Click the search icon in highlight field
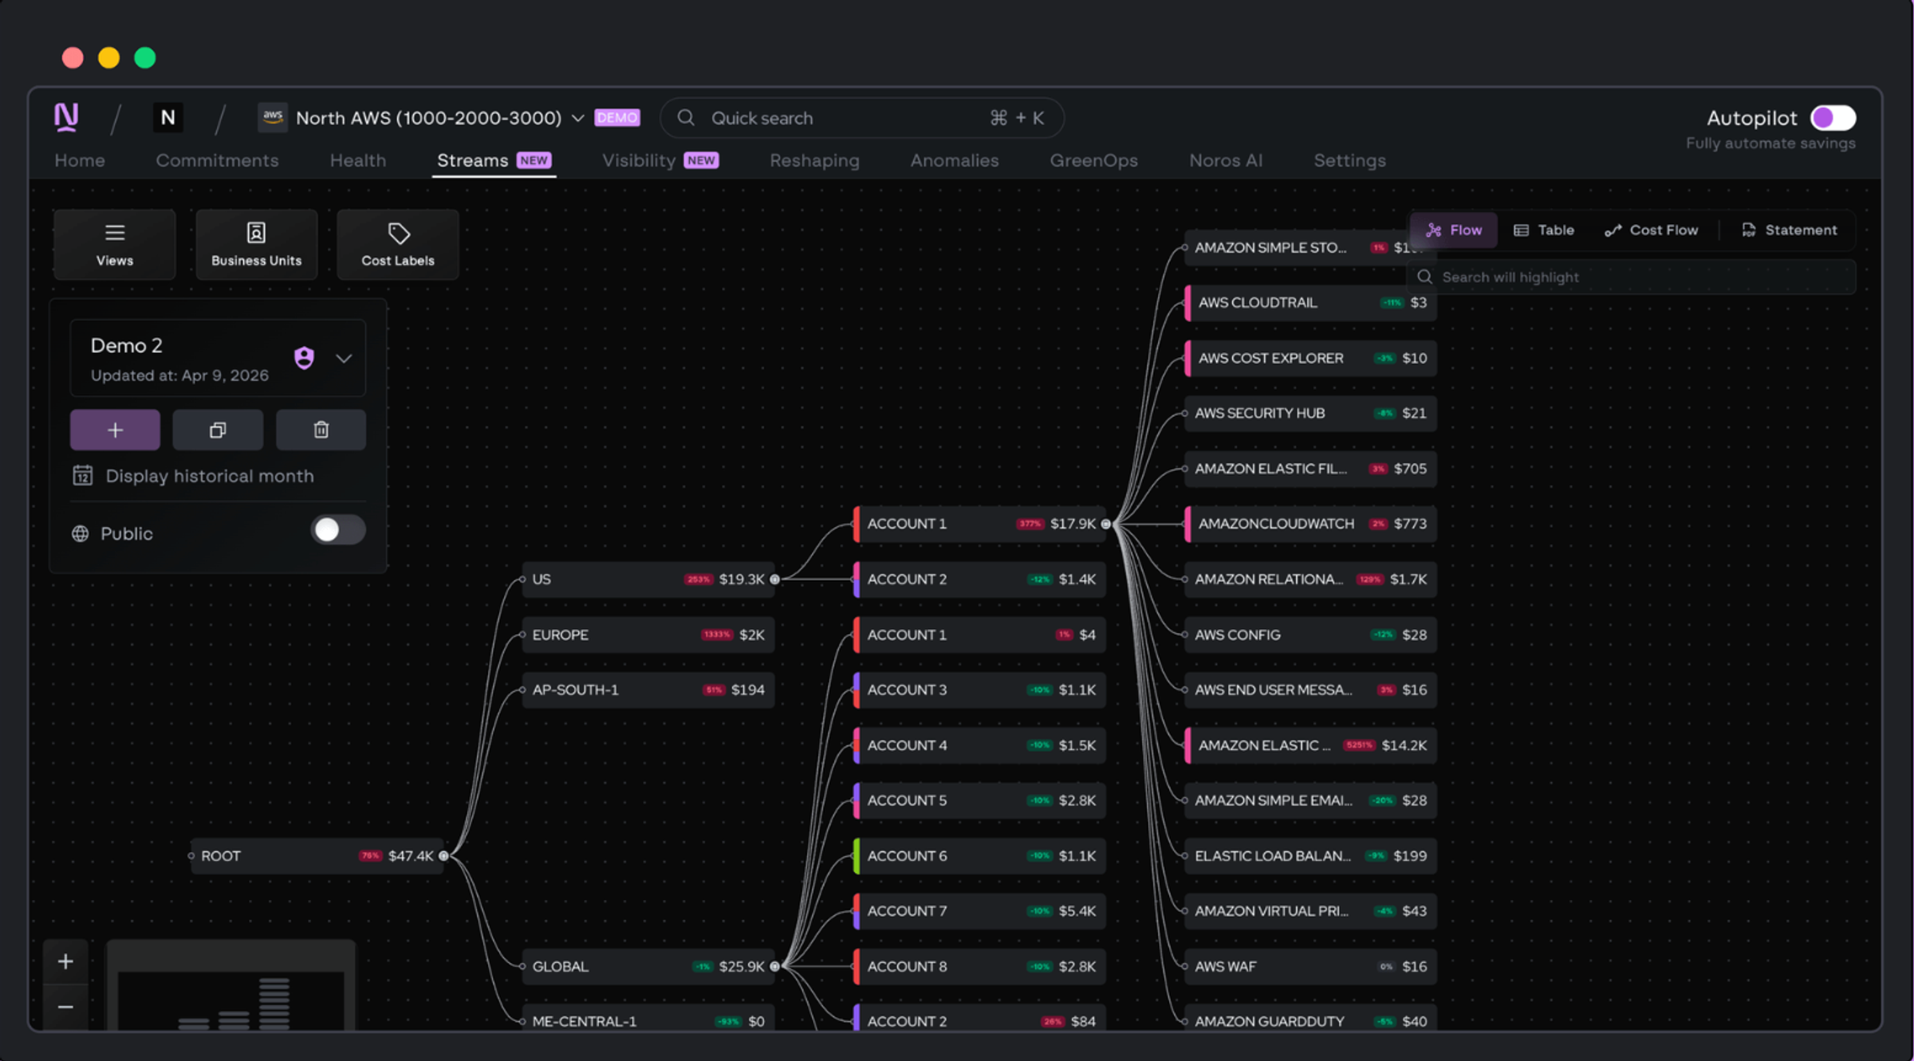The width and height of the screenshot is (1914, 1061). [1424, 277]
